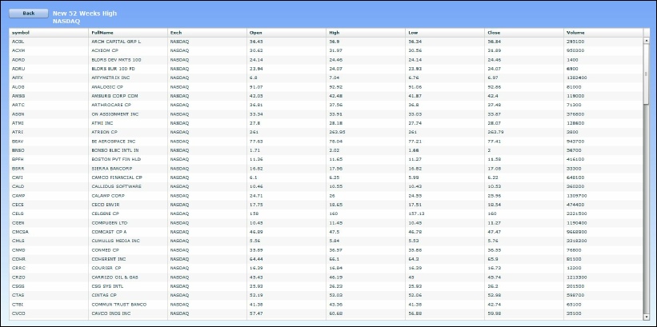Click the 157.13 Low value
The height and width of the screenshot is (327, 657).
click(415, 214)
